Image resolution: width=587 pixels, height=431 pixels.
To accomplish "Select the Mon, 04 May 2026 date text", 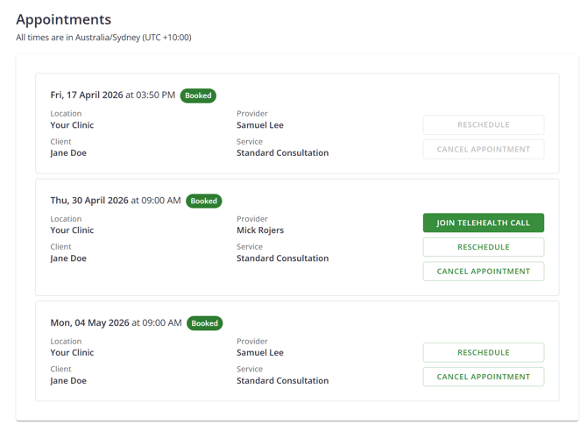I will pos(89,323).
